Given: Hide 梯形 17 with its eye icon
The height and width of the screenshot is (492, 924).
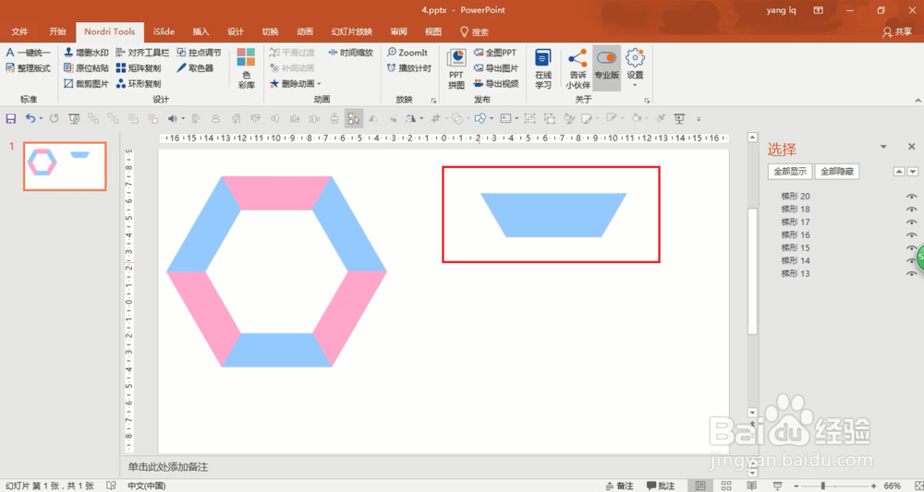Looking at the screenshot, I should pos(912,222).
